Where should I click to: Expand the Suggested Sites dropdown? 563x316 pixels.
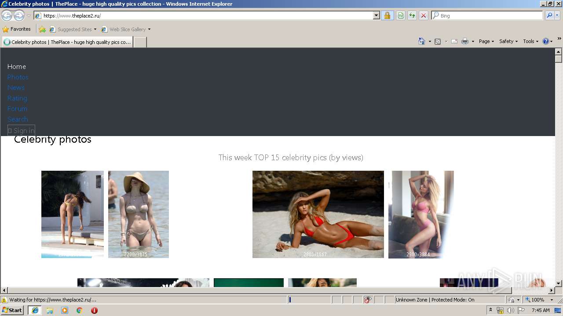[x=95, y=29]
